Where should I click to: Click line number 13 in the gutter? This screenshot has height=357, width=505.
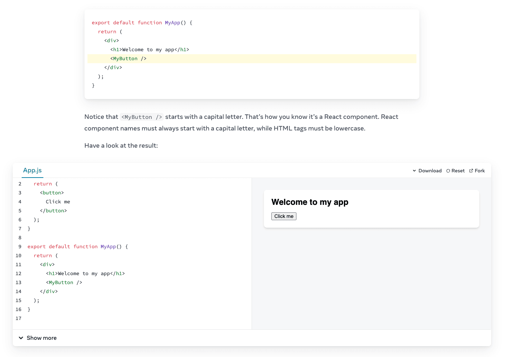[19, 283]
